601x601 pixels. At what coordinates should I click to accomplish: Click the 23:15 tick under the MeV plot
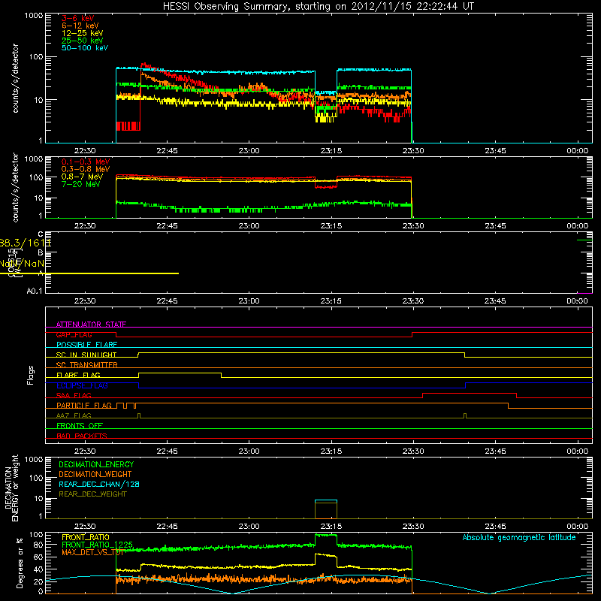point(331,226)
